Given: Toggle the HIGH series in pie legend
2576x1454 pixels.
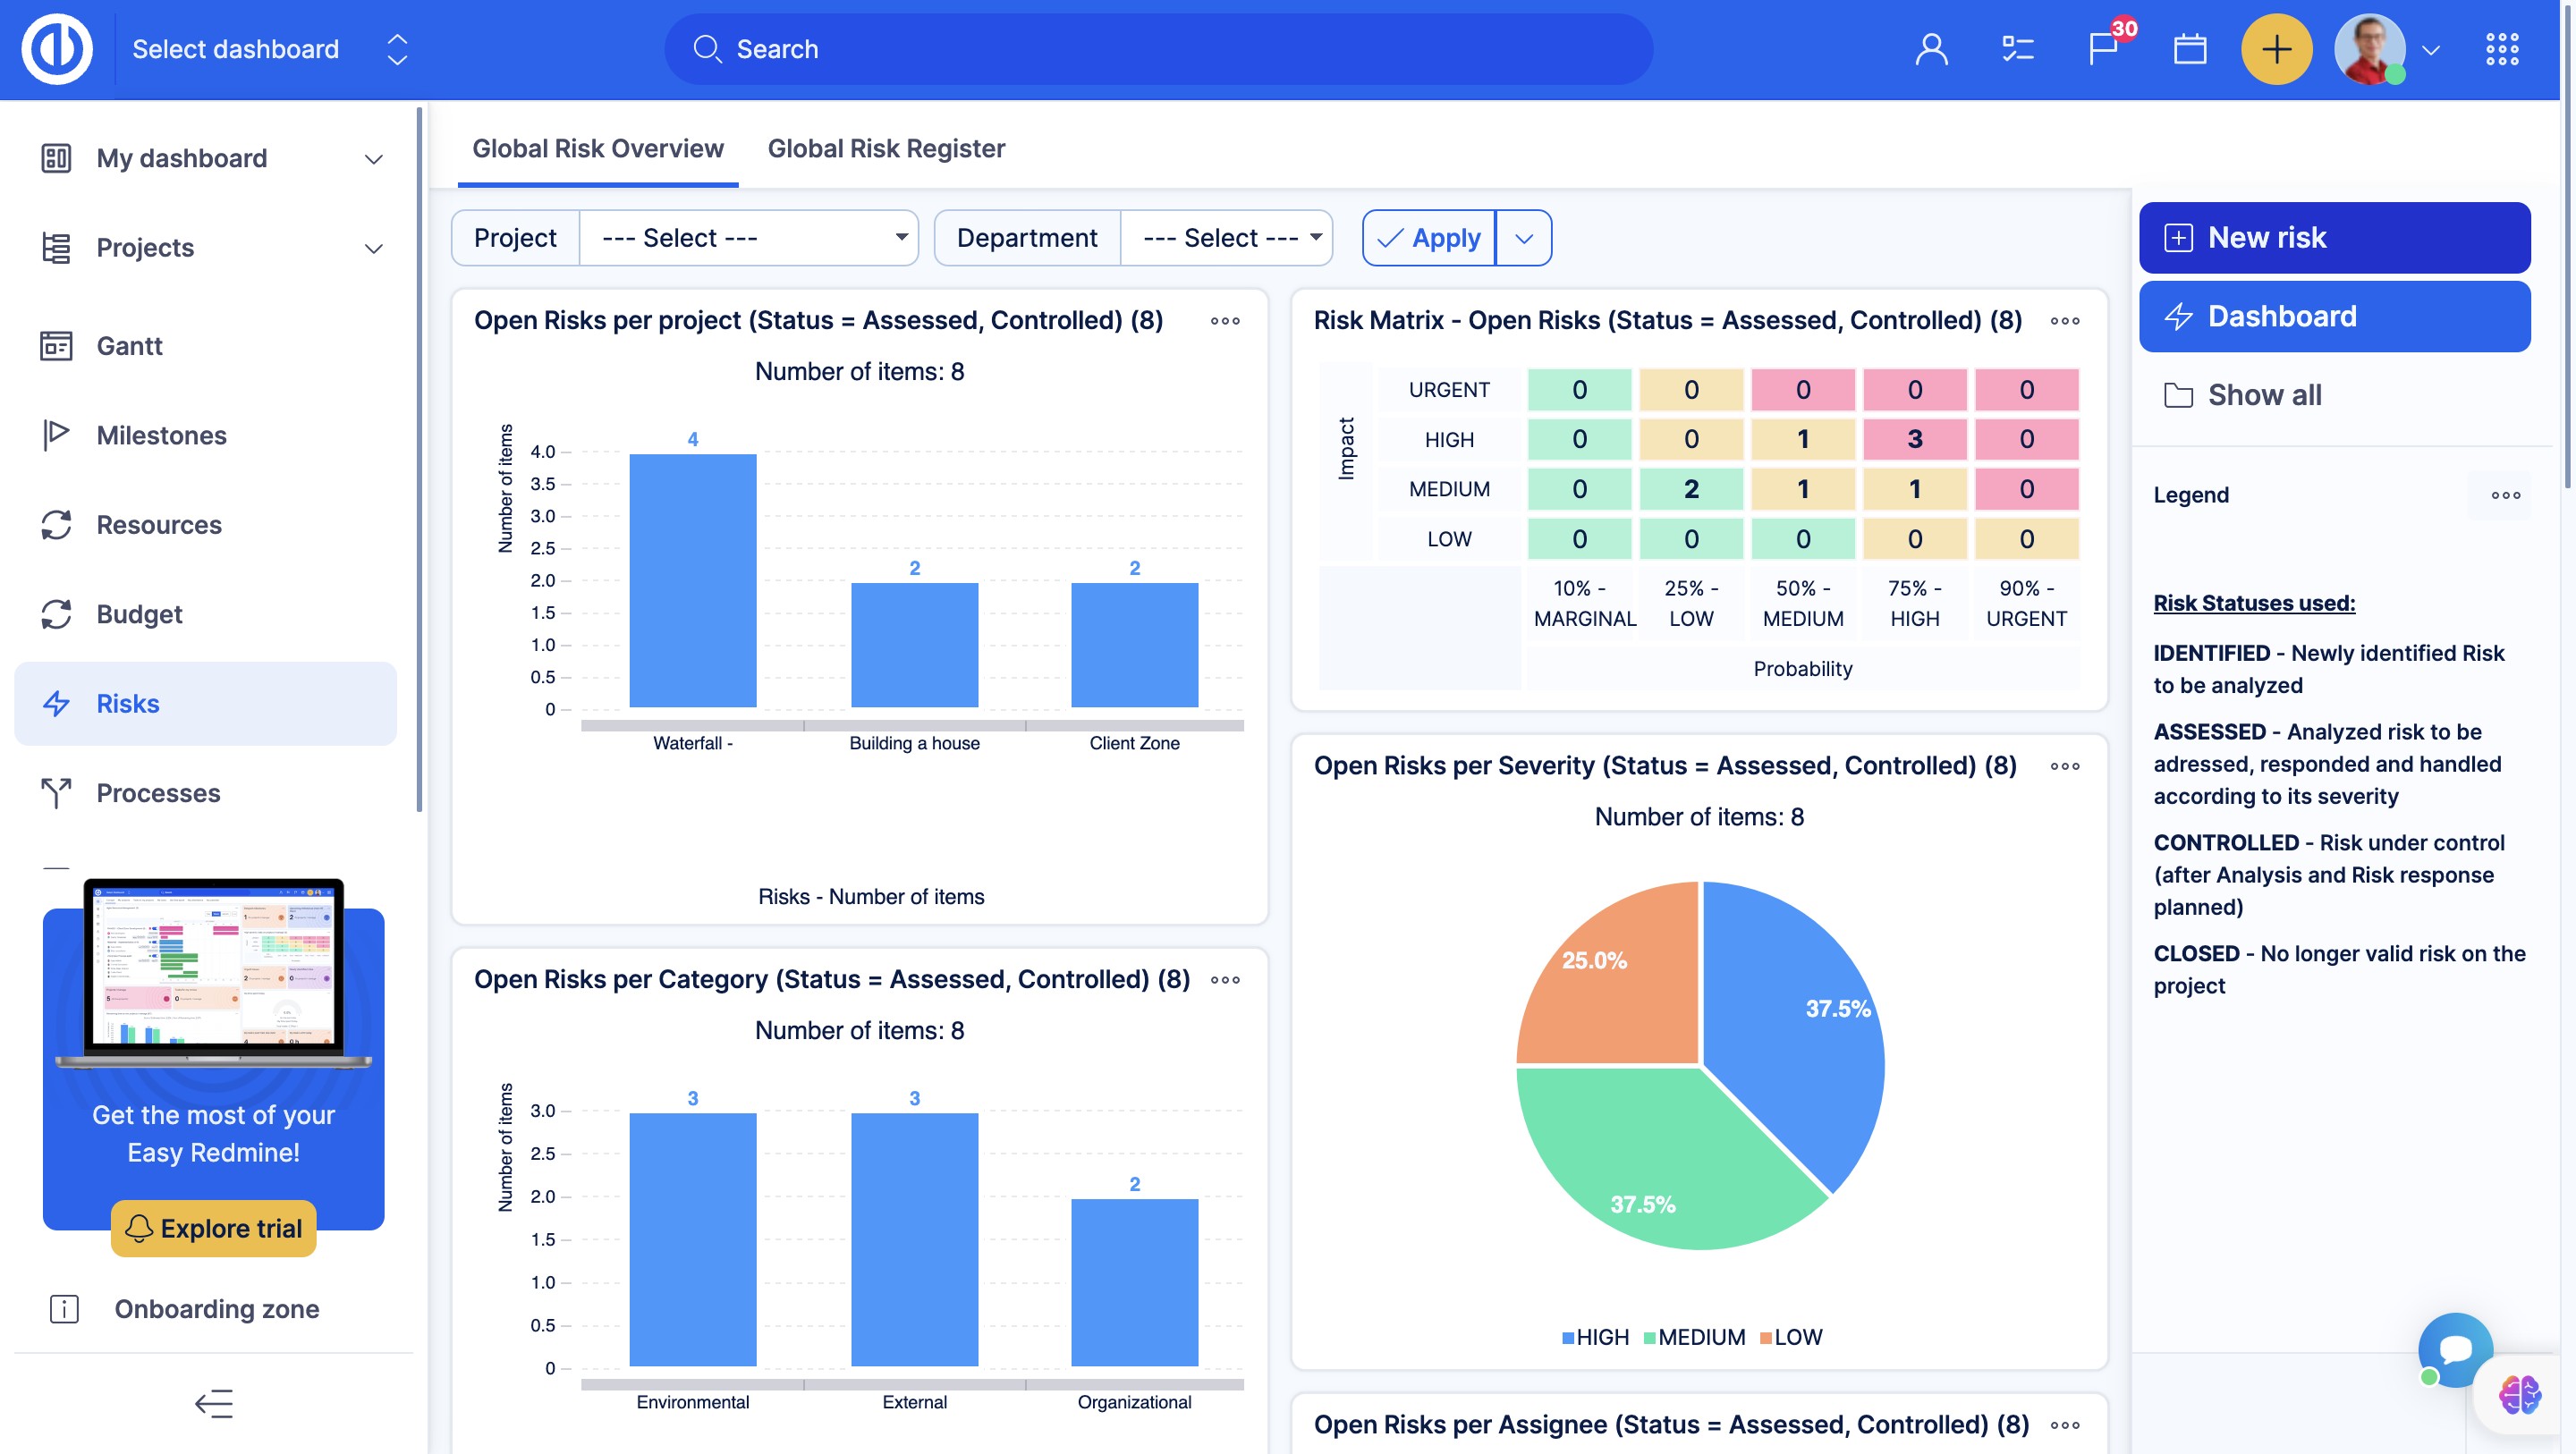Looking at the screenshot, I should point(1596,1337).
